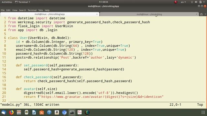Viewport: 207px width, 116px height.
Task: Open the Terminal menu in menu bar
Action: coord(32,10)
